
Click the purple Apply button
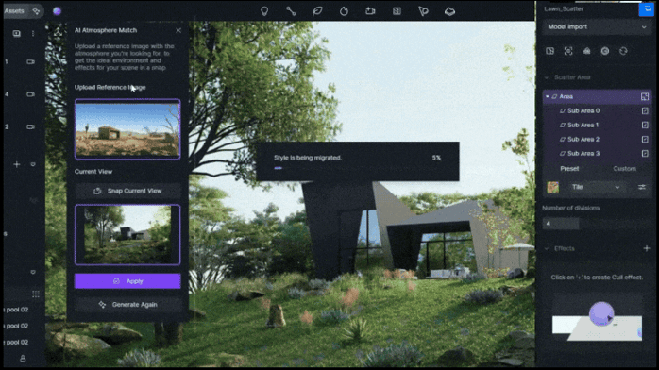[127, 281]
